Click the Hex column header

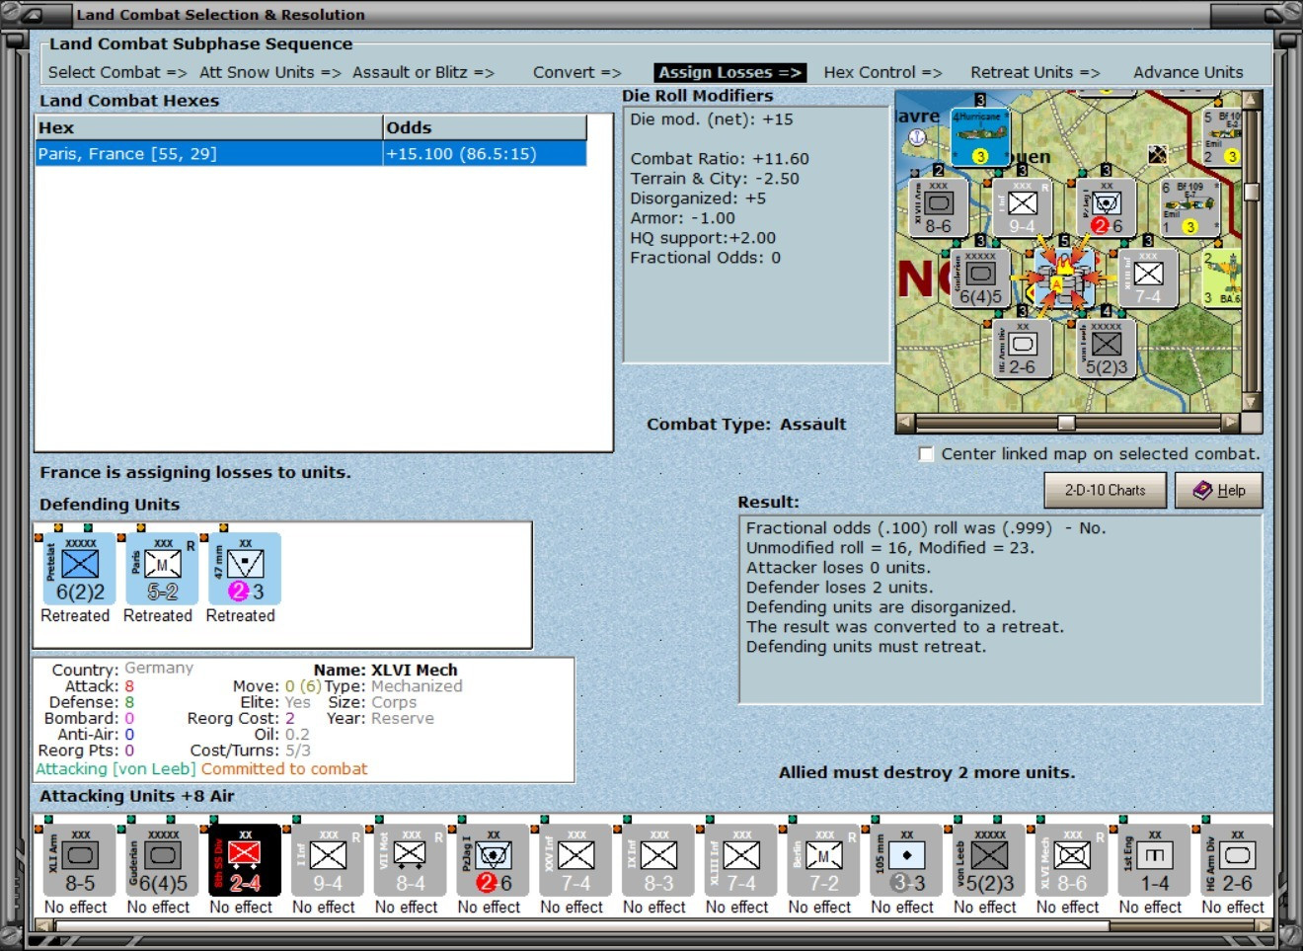tap(209, 127)
